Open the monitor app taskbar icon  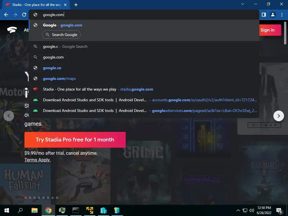[62, 210]
